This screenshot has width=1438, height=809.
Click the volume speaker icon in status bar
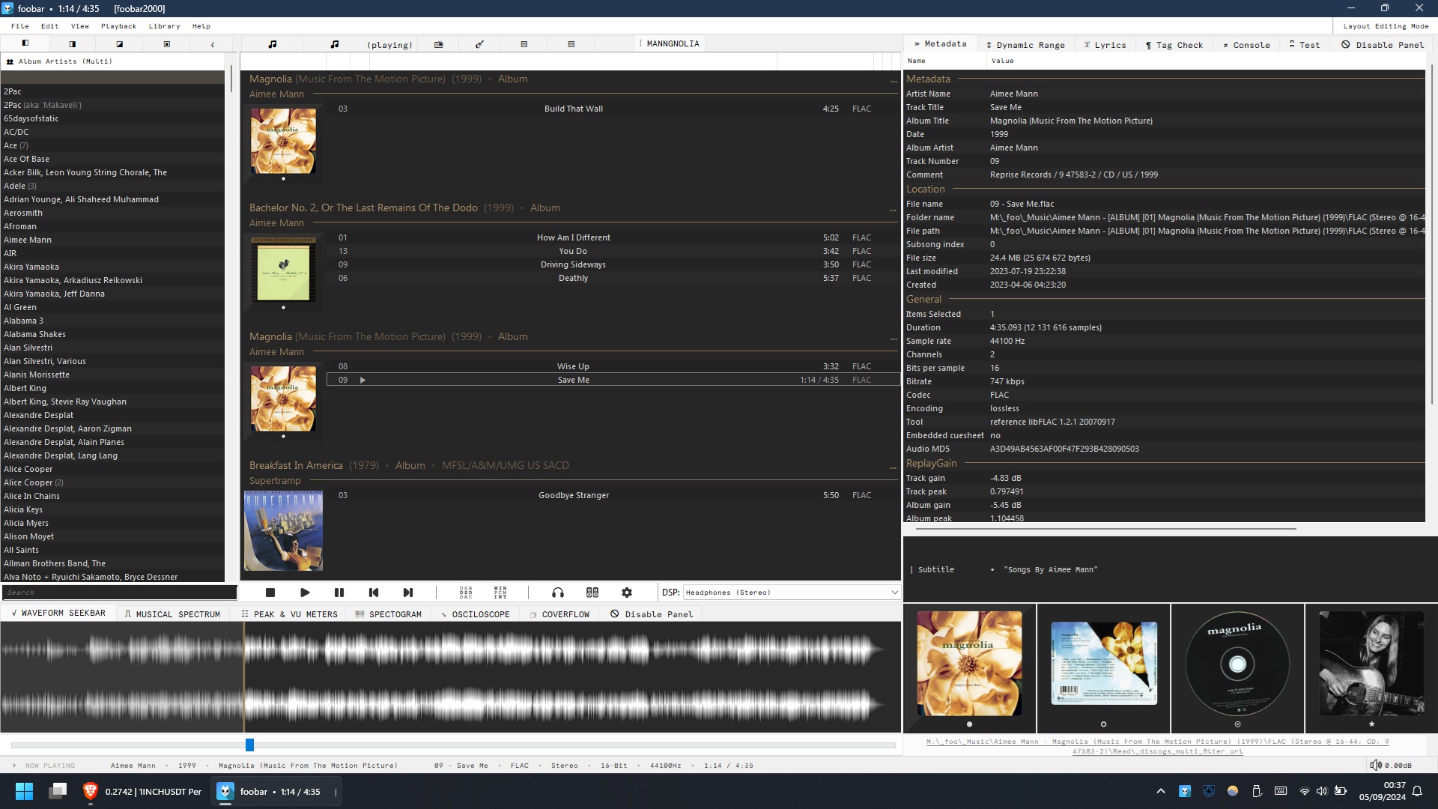pyautogui.click(x=1375, y=765)
